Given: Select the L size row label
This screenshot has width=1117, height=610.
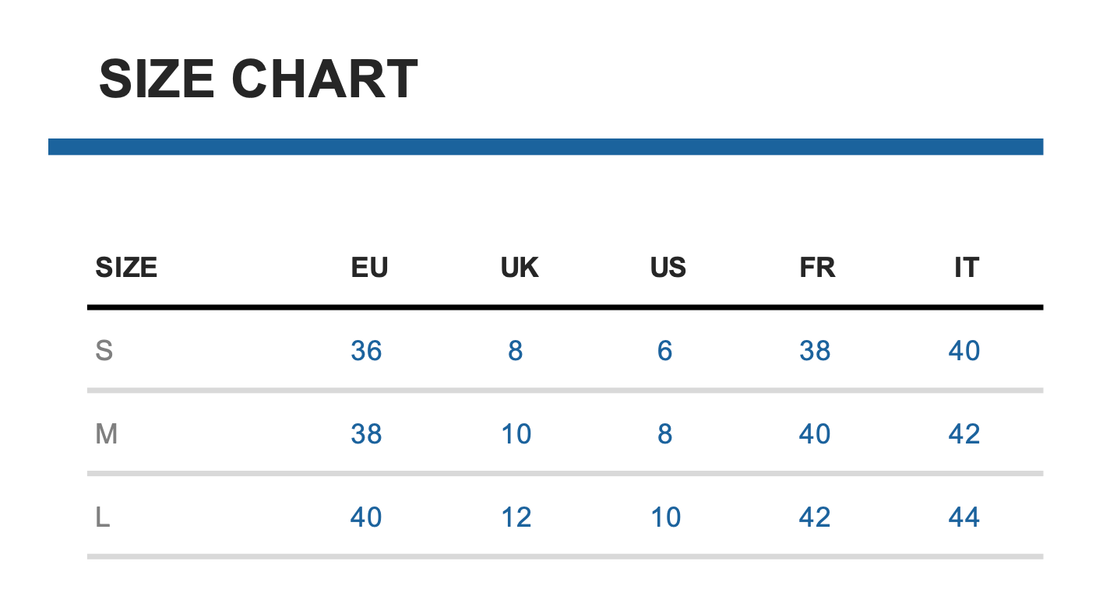Looking at the screenshot, I should [102, 517].
